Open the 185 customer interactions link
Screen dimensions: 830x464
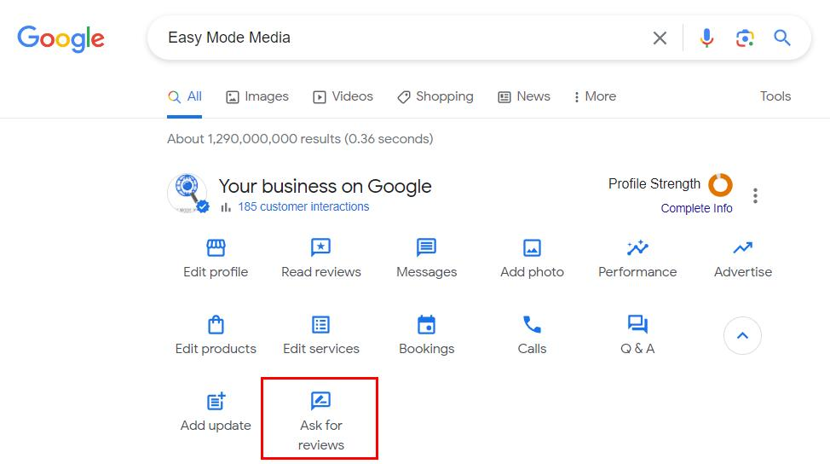[x=303, y=206]
